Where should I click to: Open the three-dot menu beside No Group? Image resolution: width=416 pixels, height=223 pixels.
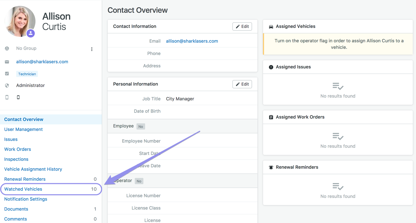(92, 49)
